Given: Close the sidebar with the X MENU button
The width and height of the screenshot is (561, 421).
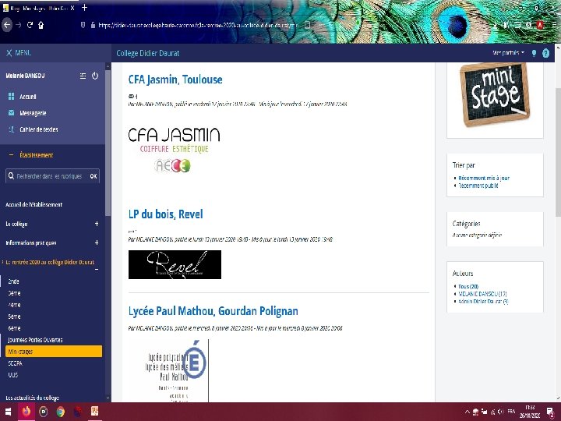Looking at the screenshot, I should (19, 53).
